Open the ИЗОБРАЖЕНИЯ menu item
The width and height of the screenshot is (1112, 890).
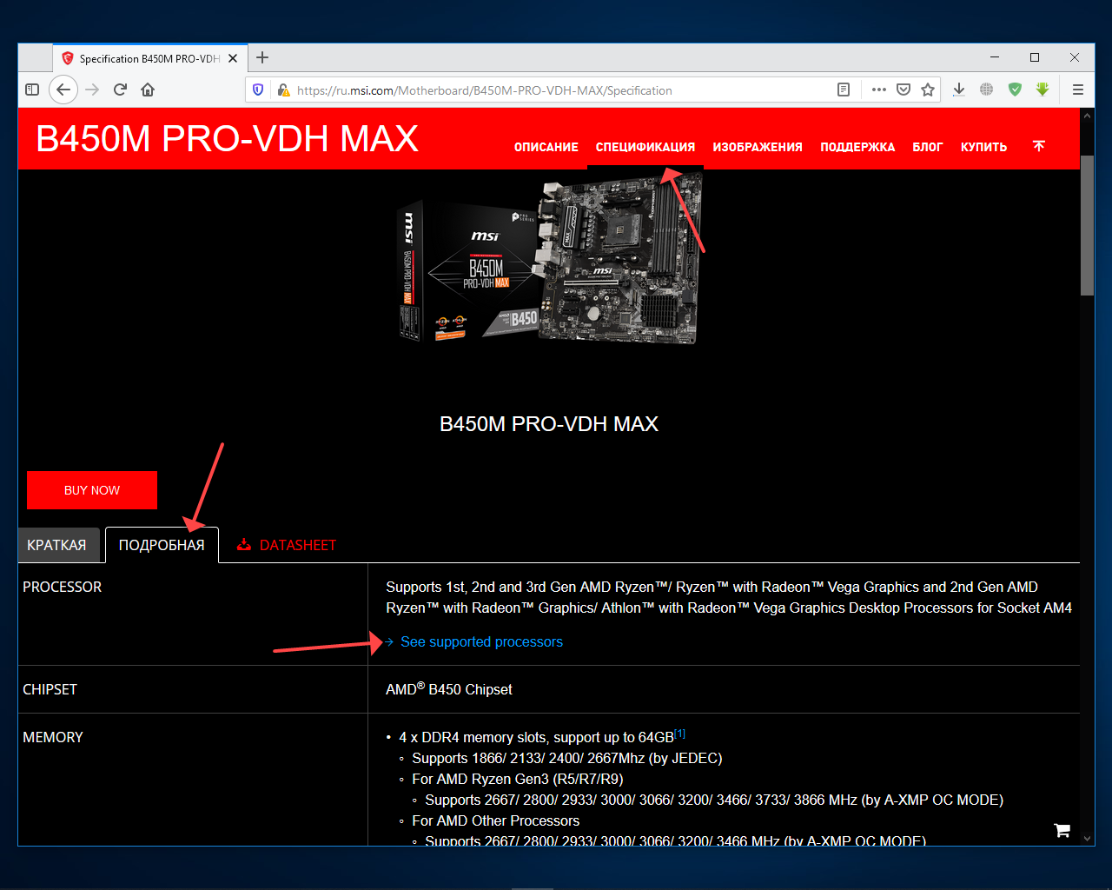(758, 147)
